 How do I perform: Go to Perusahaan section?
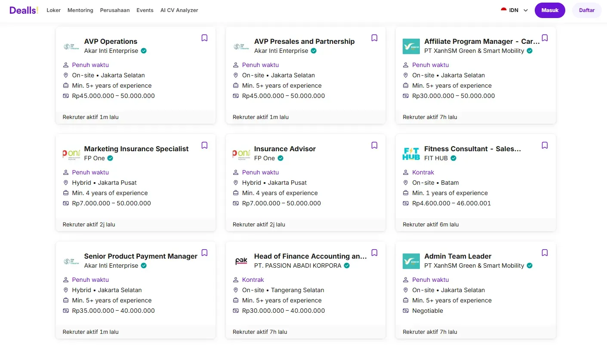(115, 10)
